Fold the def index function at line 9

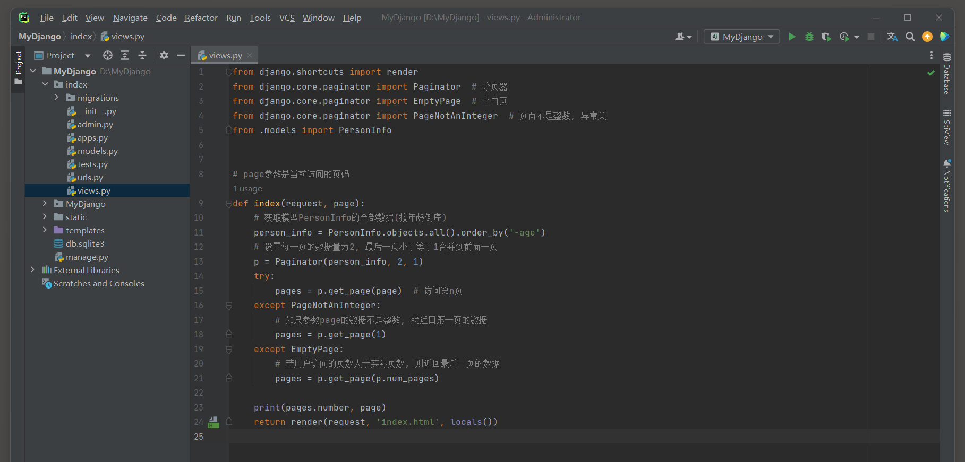[229, 204]
